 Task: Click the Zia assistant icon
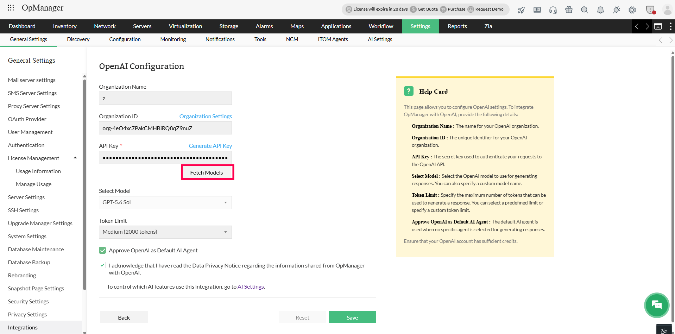pyautogui.click(x=664, y=329)
